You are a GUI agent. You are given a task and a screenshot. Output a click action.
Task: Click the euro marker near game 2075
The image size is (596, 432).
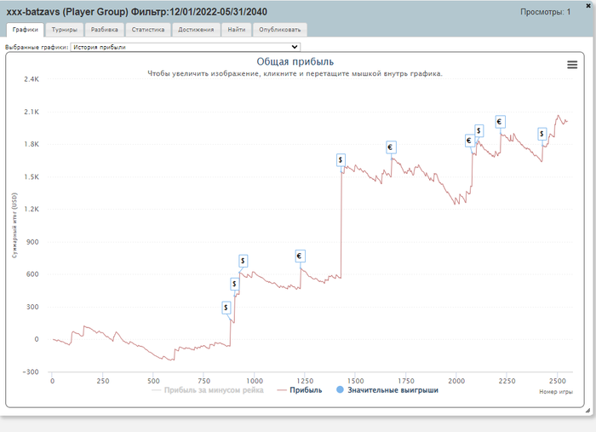pyautogui.click(x=469, y=141)
